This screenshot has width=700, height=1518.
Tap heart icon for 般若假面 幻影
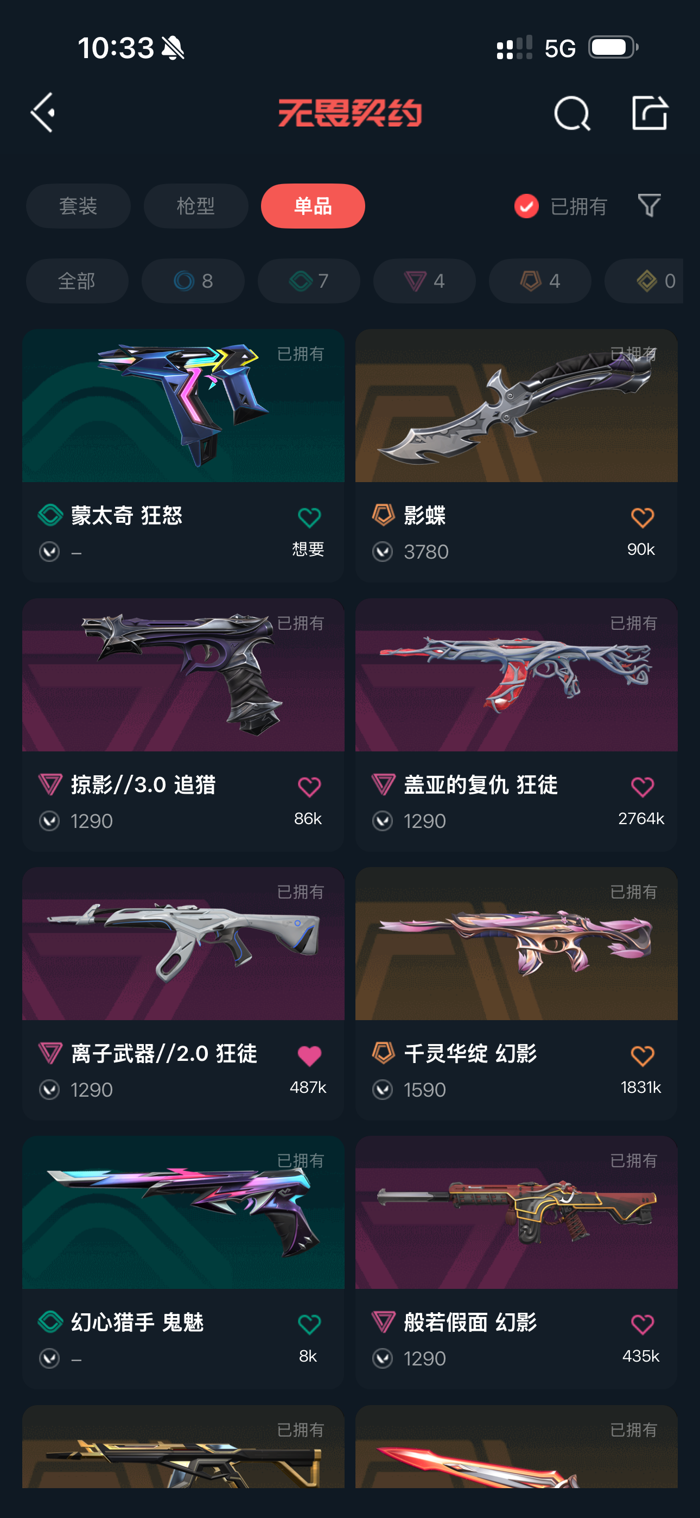pyautogui.click(x=642, y=1324)
